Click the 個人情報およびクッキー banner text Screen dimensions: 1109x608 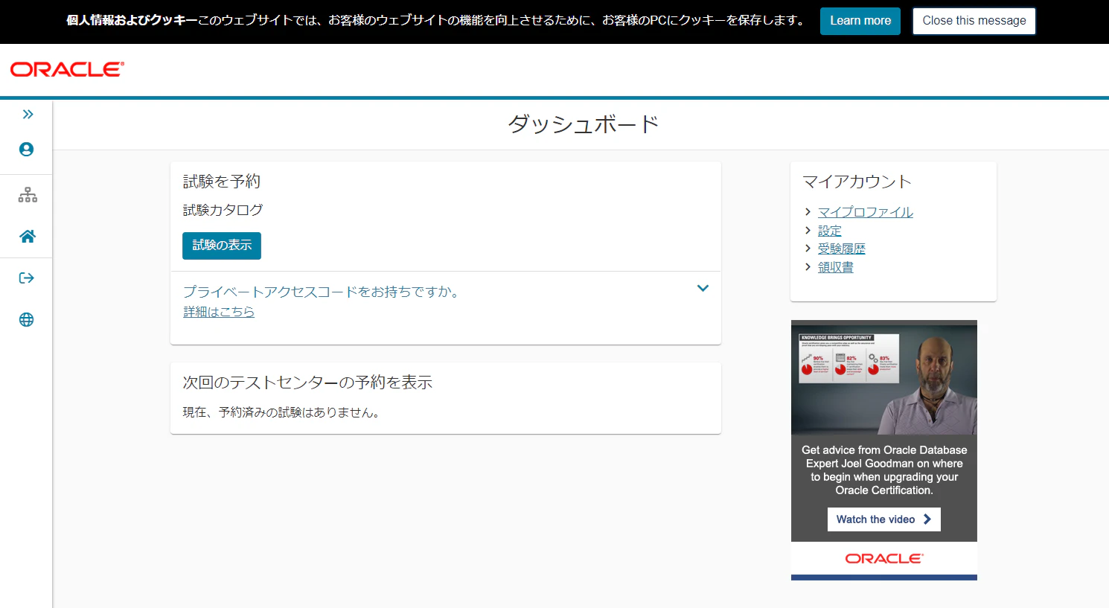132,21
